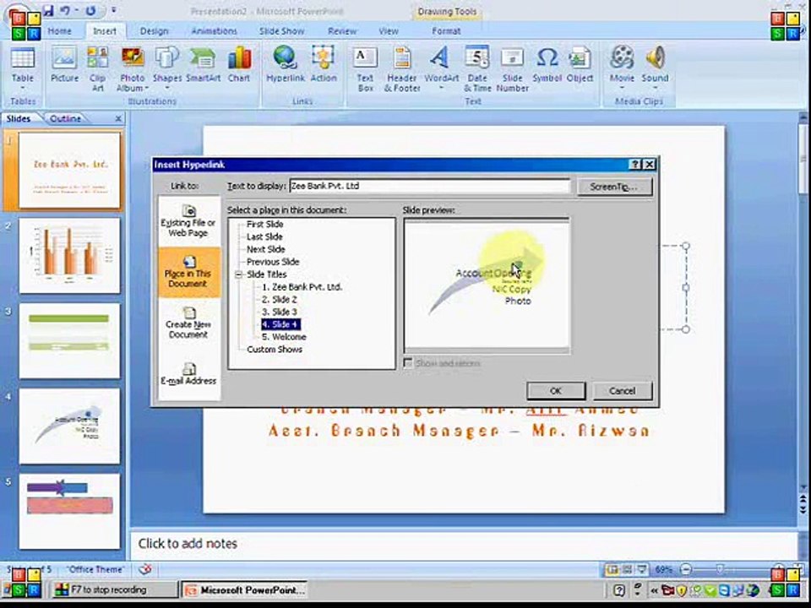Close the Slides/Outline pane
811x608 pixels.
118,119
